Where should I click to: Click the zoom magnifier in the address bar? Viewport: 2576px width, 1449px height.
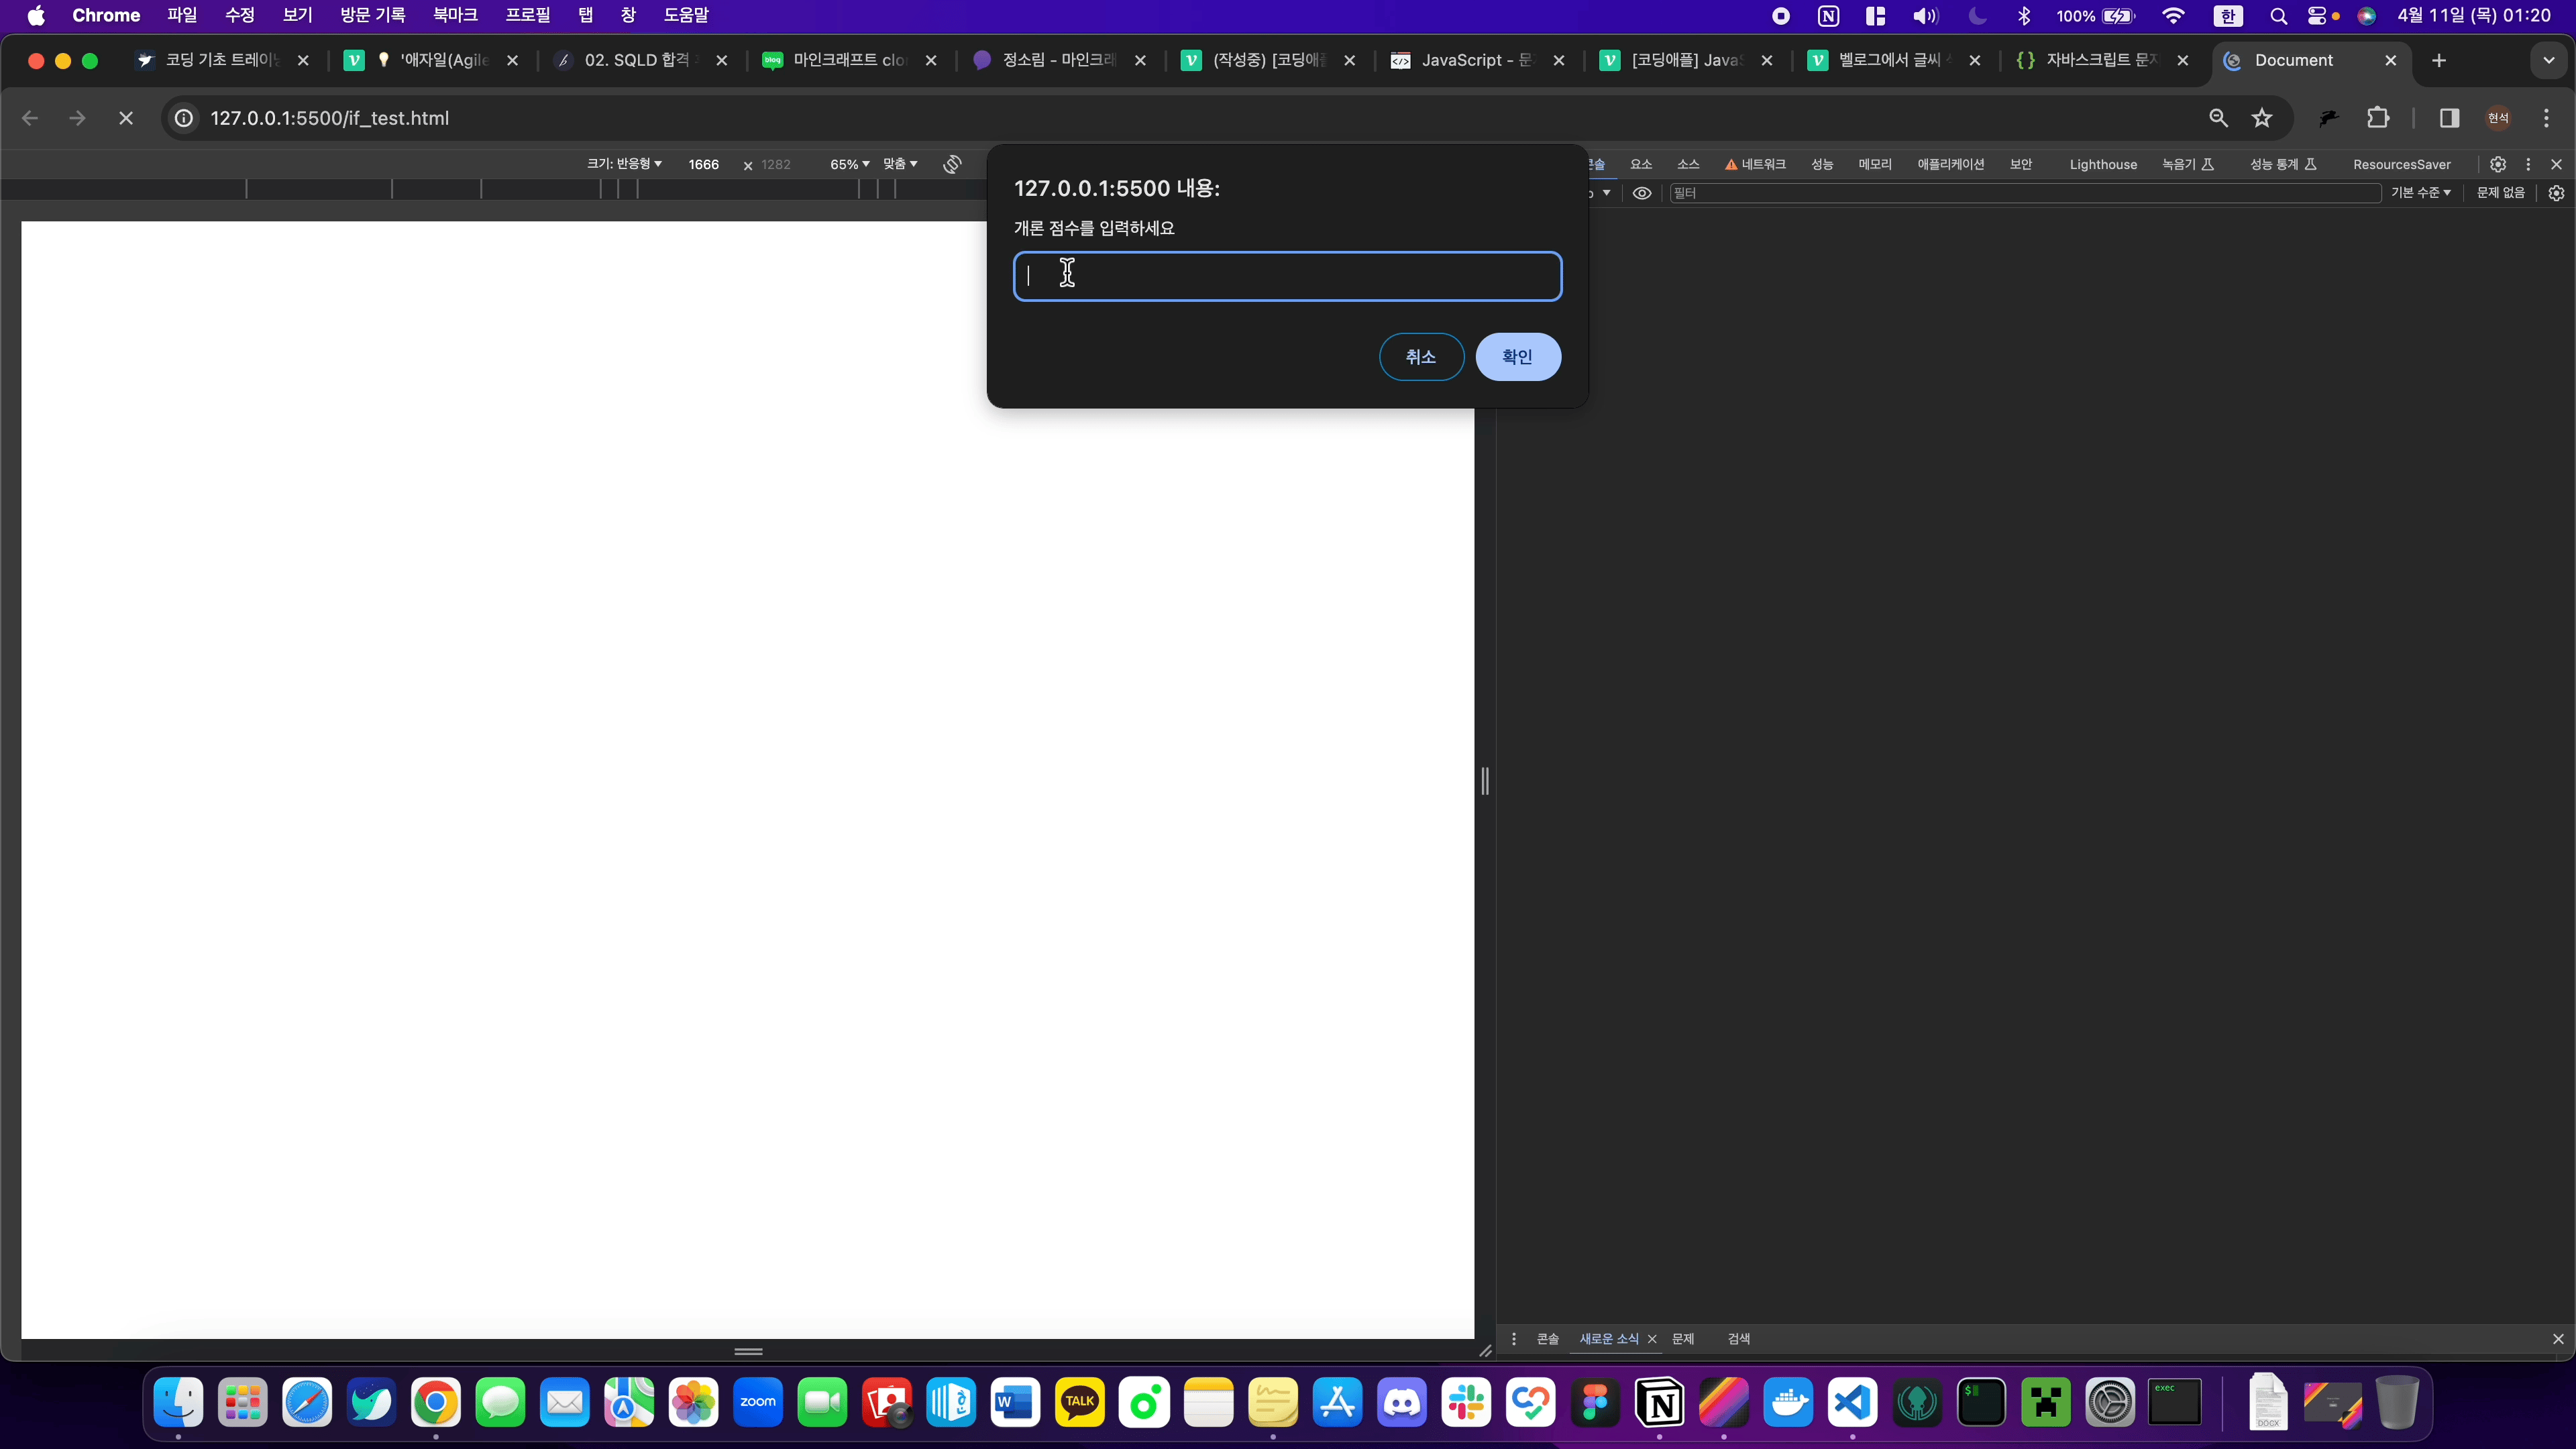coord(2218,118)
